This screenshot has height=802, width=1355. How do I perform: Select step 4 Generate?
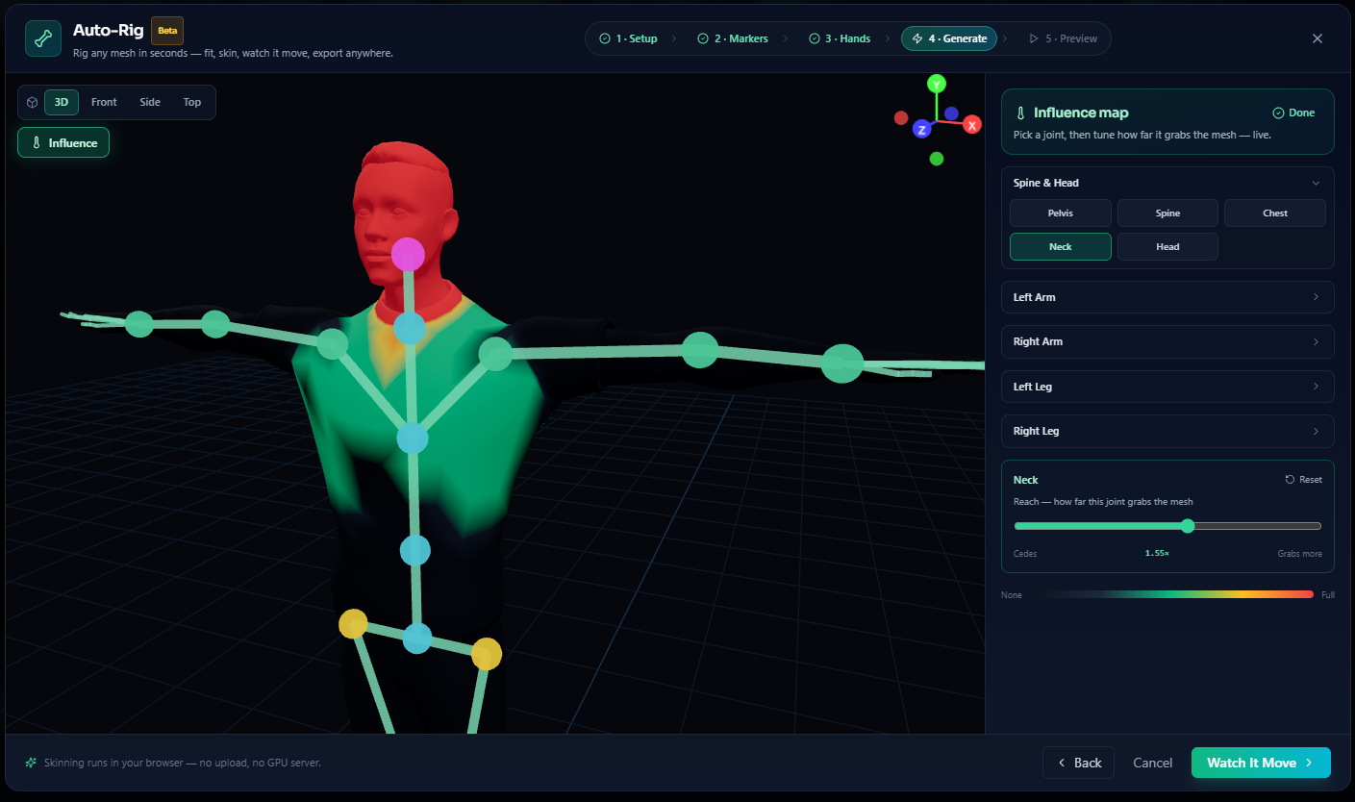pyautogui.click(x=949, y=38)
